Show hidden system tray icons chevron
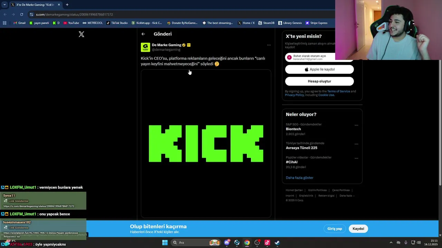Screen dimensions: 442x248 tap(391, 242)
